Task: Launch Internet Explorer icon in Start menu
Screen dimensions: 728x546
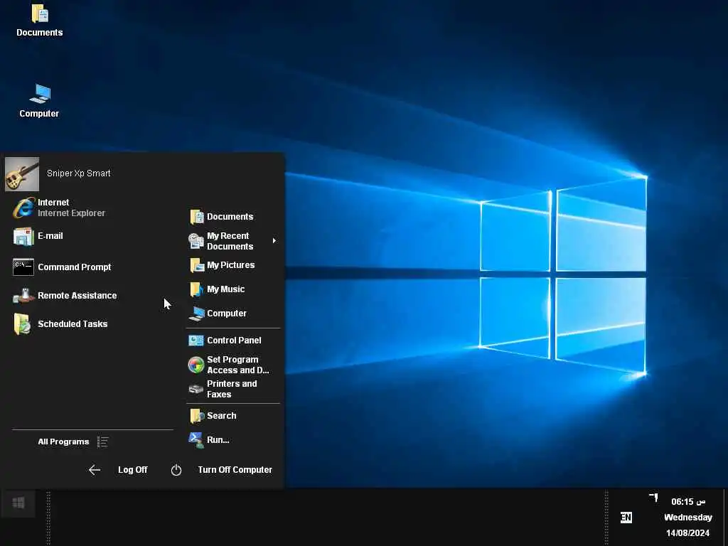Action: pos(23,208)
